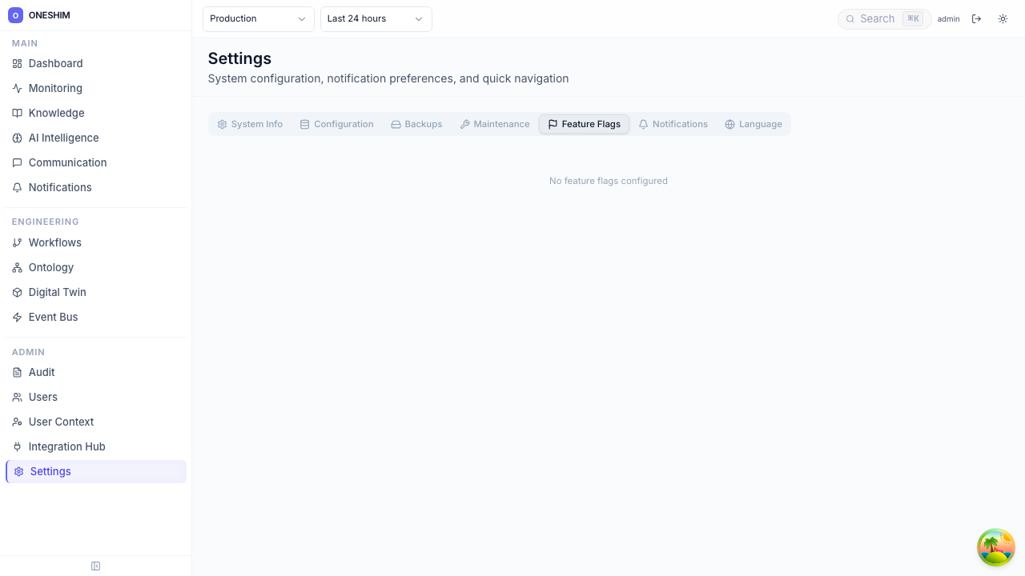Collapse the sidebar panel icon
Image resolution: width=1025 pixels, height=576 pixels.
point(96,566)
